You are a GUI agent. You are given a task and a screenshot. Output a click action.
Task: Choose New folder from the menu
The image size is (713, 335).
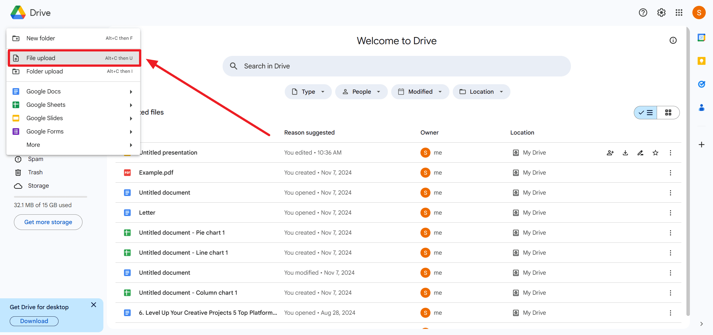[x=73, y=38]
